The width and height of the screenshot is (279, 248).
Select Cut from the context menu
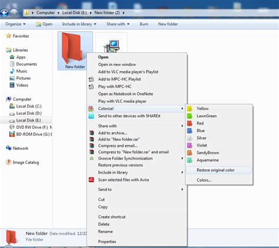coord(101,199)
